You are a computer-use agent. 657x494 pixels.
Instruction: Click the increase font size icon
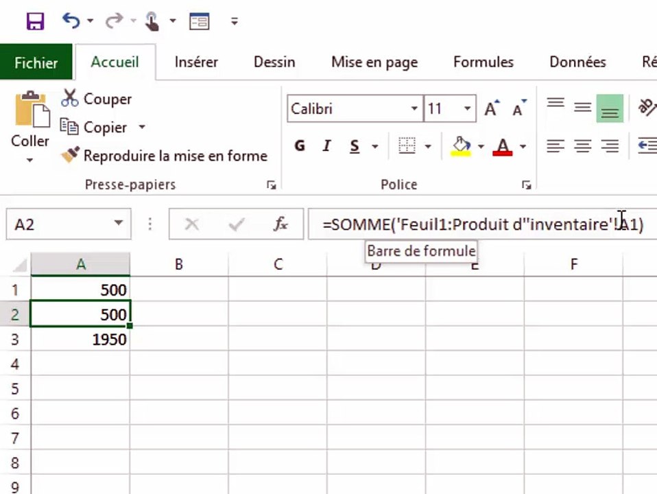[x=492, y=108]
